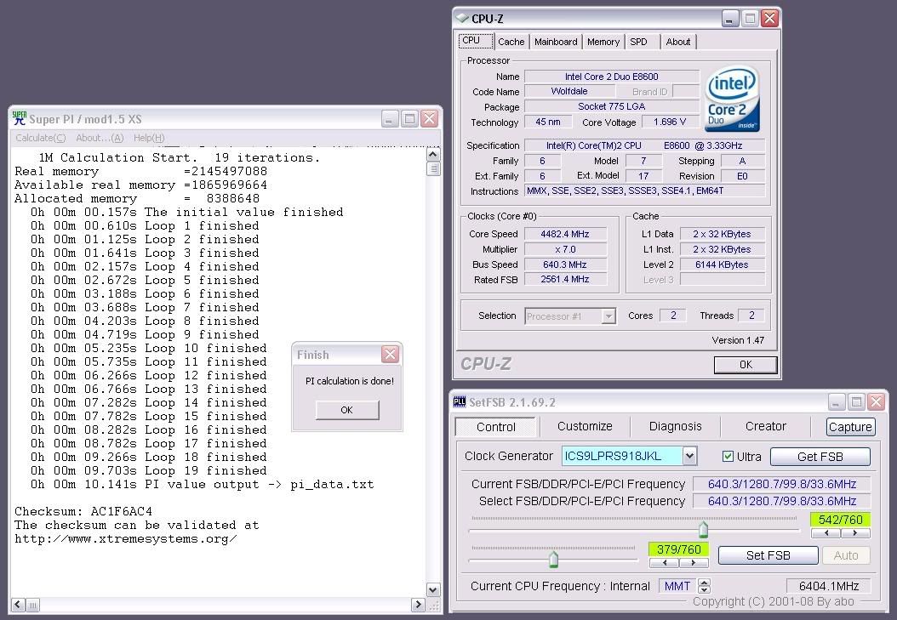Increase the 379/760 value with right arrow
This screenshot has height=620, width=897.
(694, 563)
